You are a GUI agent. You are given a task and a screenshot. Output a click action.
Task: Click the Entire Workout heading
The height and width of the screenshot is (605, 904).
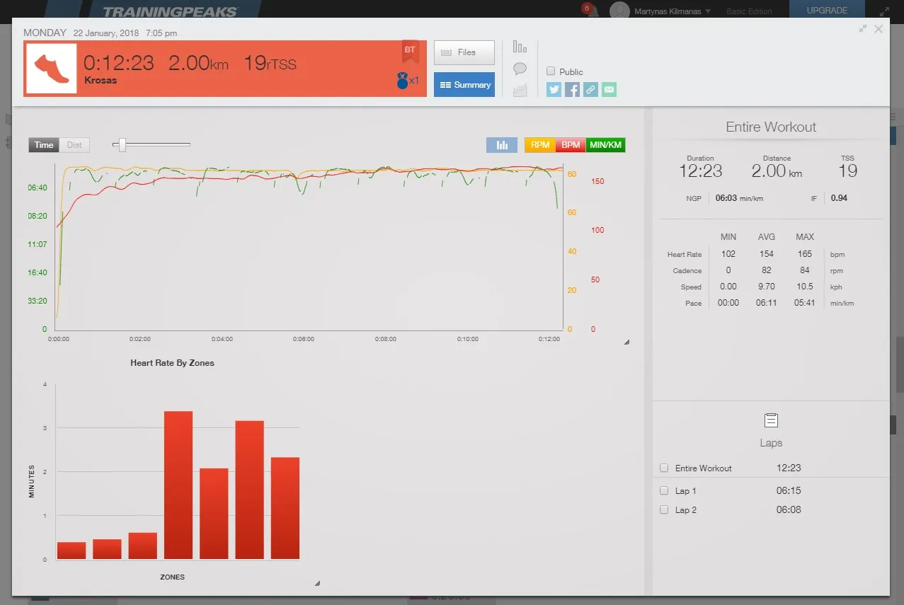click(x=771, y=127)
